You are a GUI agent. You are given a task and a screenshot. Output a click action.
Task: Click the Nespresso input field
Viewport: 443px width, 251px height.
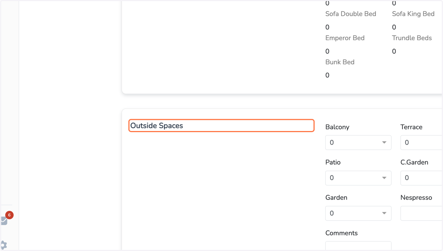pos(422,213)
